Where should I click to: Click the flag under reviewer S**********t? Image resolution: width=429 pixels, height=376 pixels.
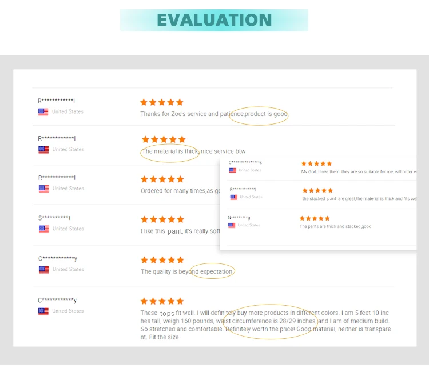tap(43, 229)
